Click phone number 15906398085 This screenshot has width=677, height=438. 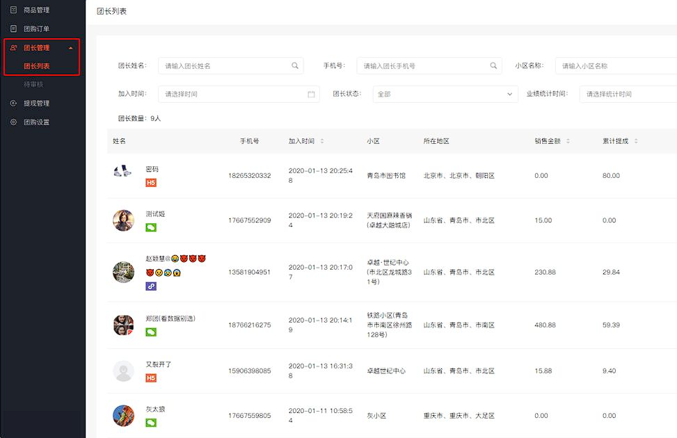coord(250,371)
